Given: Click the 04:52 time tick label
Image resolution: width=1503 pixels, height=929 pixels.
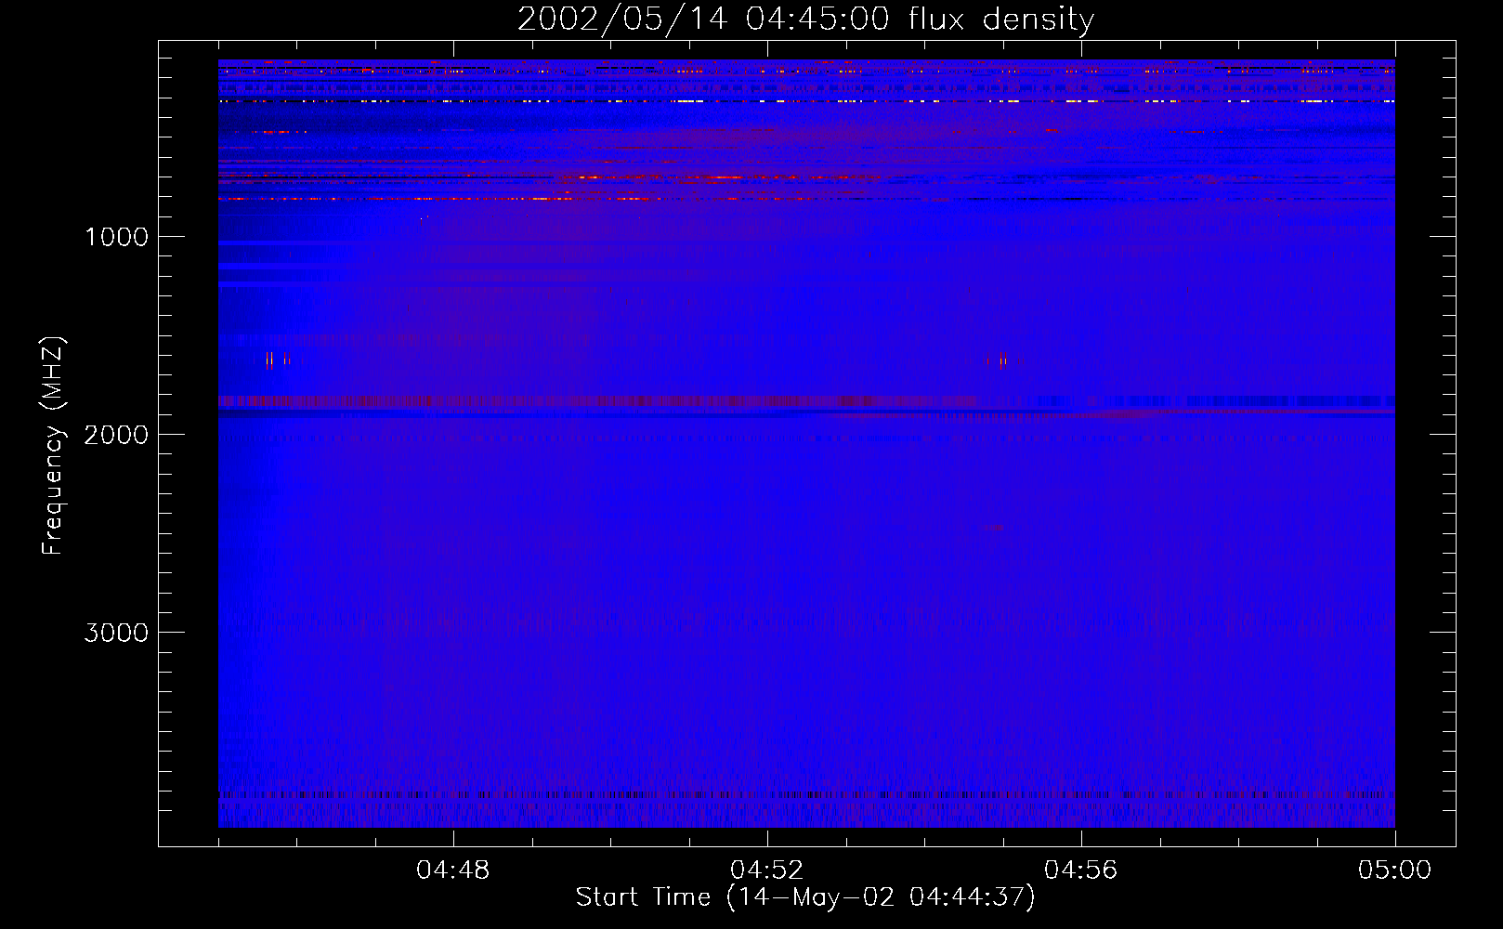Looking at the screenshot, I should point(767,870).
